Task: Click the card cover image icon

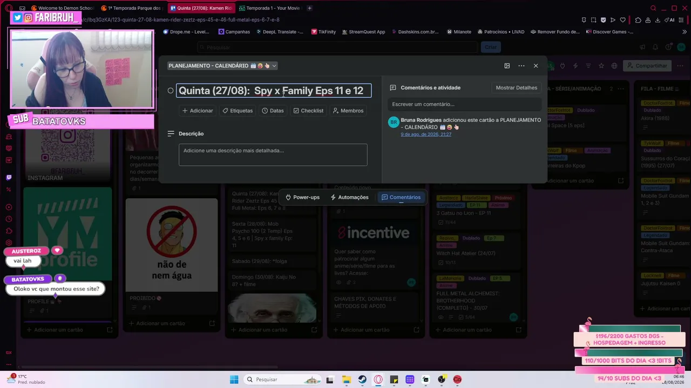Action: tap(507, 66)
